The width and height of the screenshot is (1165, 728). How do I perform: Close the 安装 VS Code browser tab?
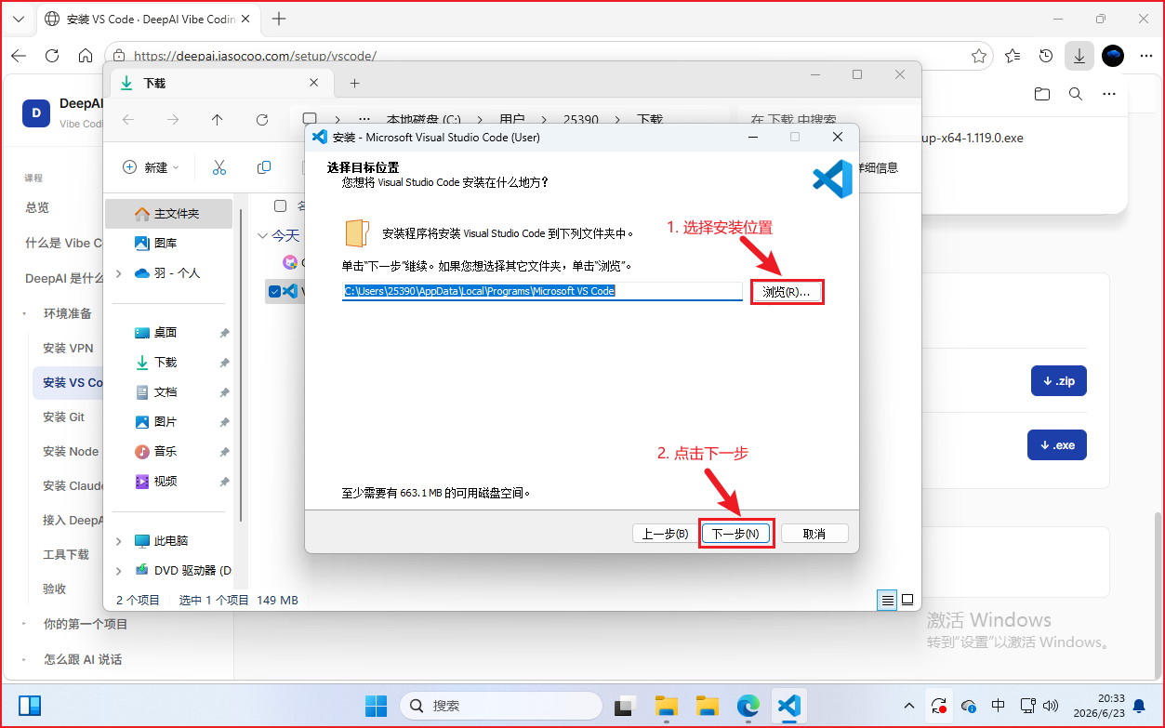click(x=247, y=19)
